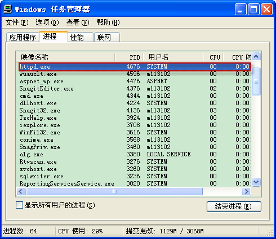
Task: Sort by the 映像名称 column header
Action: 65,57
